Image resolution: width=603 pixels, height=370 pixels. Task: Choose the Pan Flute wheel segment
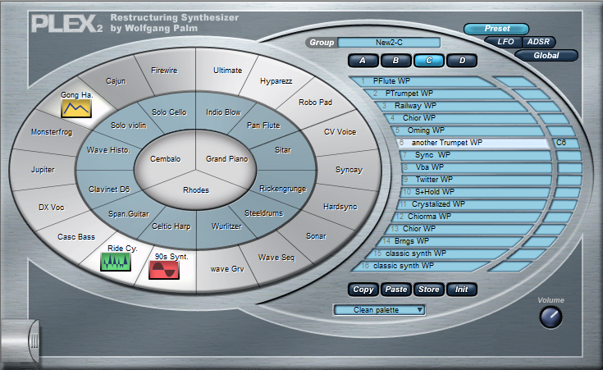pos(263,126)
